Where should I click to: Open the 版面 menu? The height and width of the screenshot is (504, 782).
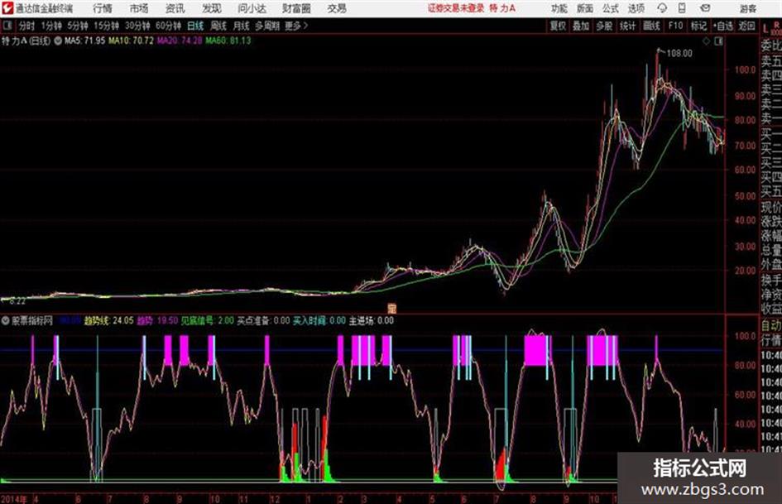(585, 8)
